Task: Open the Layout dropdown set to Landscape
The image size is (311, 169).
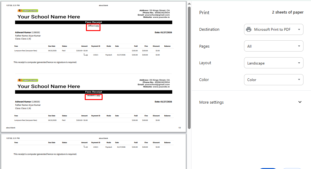Action: (273, 63)
